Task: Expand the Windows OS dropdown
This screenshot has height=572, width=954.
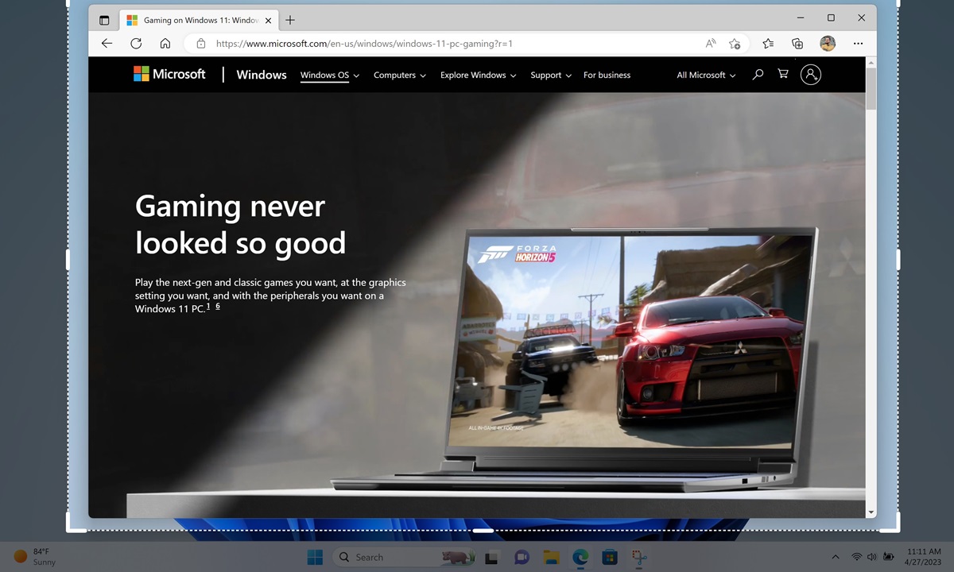Action: click(329, 74)
